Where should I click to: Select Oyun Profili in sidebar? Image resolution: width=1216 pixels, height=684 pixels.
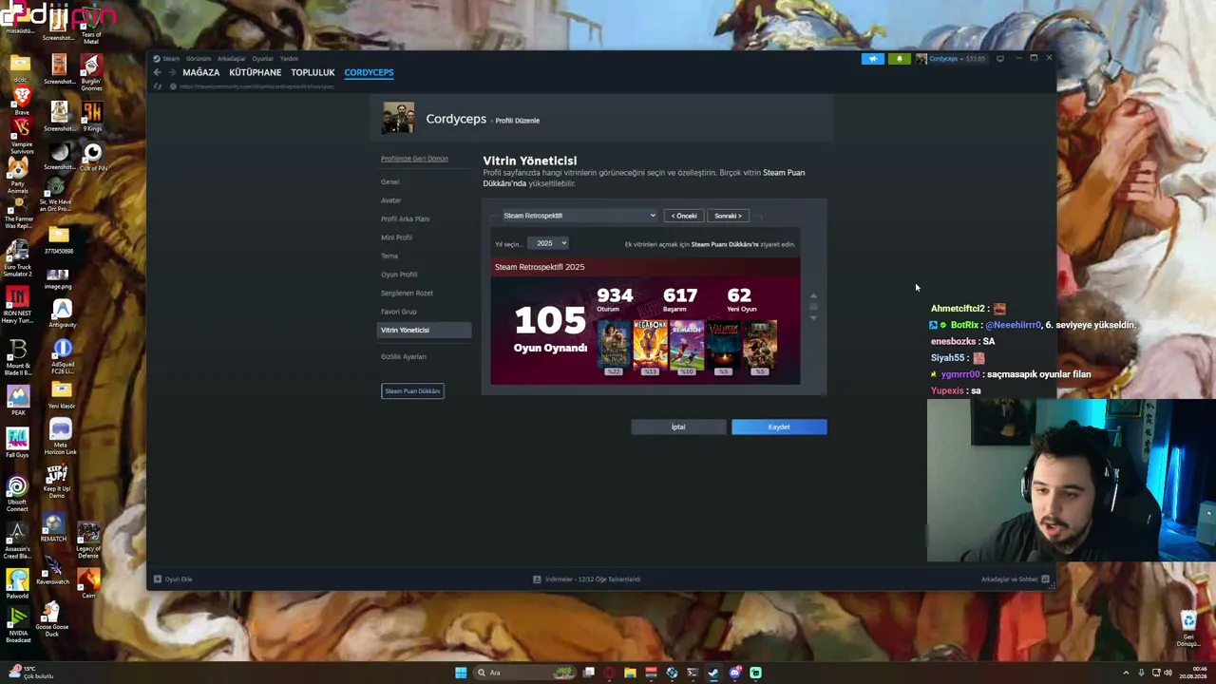(399, 275)
